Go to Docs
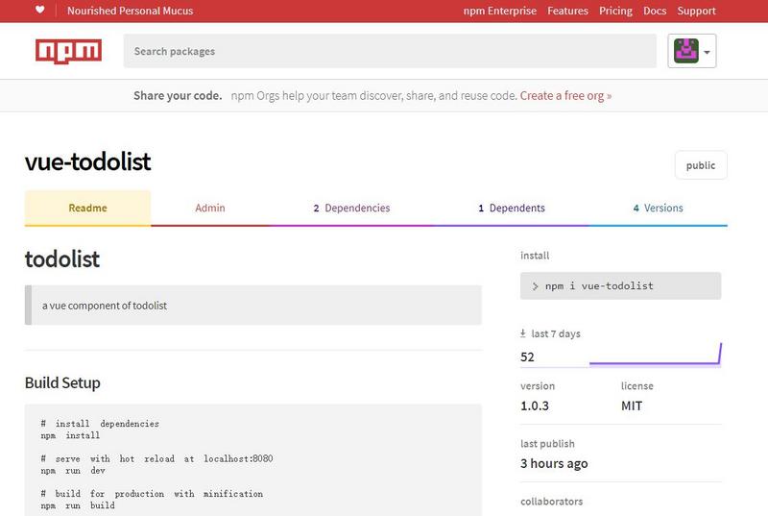 [x=655, y=11]
